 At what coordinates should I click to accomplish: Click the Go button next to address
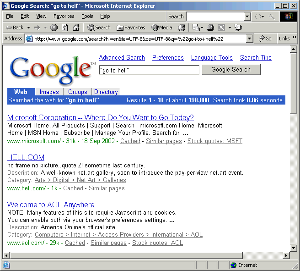pyautogui.click(x=265, y=39)
